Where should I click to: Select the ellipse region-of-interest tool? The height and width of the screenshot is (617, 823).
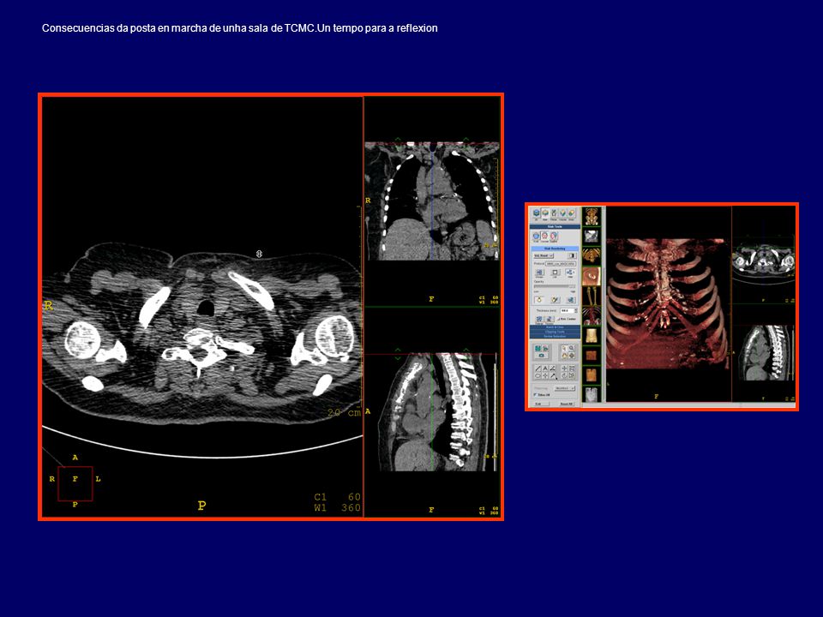[538, 375]
